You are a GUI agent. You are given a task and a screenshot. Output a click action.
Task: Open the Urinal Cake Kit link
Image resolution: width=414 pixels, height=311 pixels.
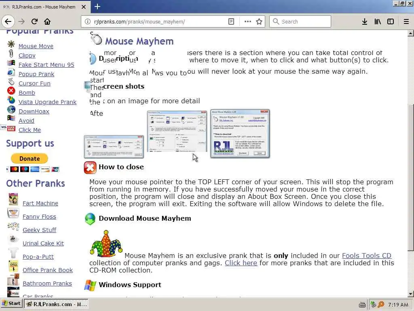point(43,243)
